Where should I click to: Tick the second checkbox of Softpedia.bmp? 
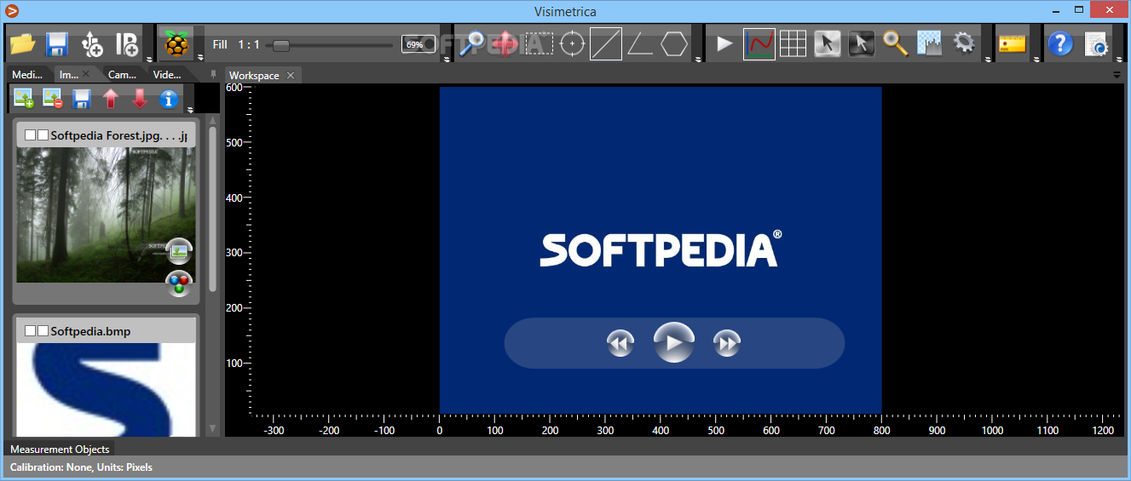point(43,331)
